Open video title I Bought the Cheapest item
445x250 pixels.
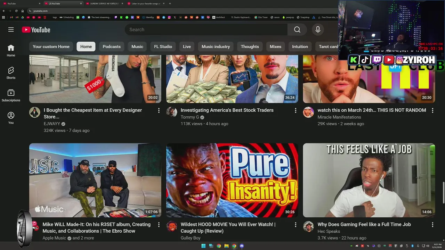click(x=93, y=114)
